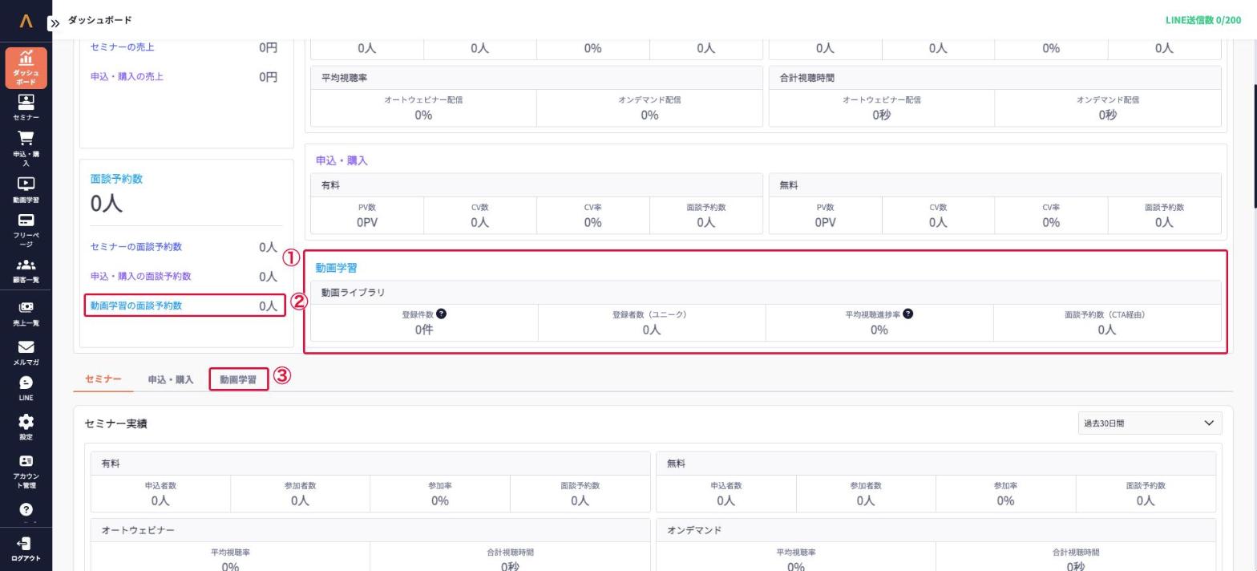Click the 面談予約数（CTA経由） label
1257x571 pixels.
(1106, 314)
